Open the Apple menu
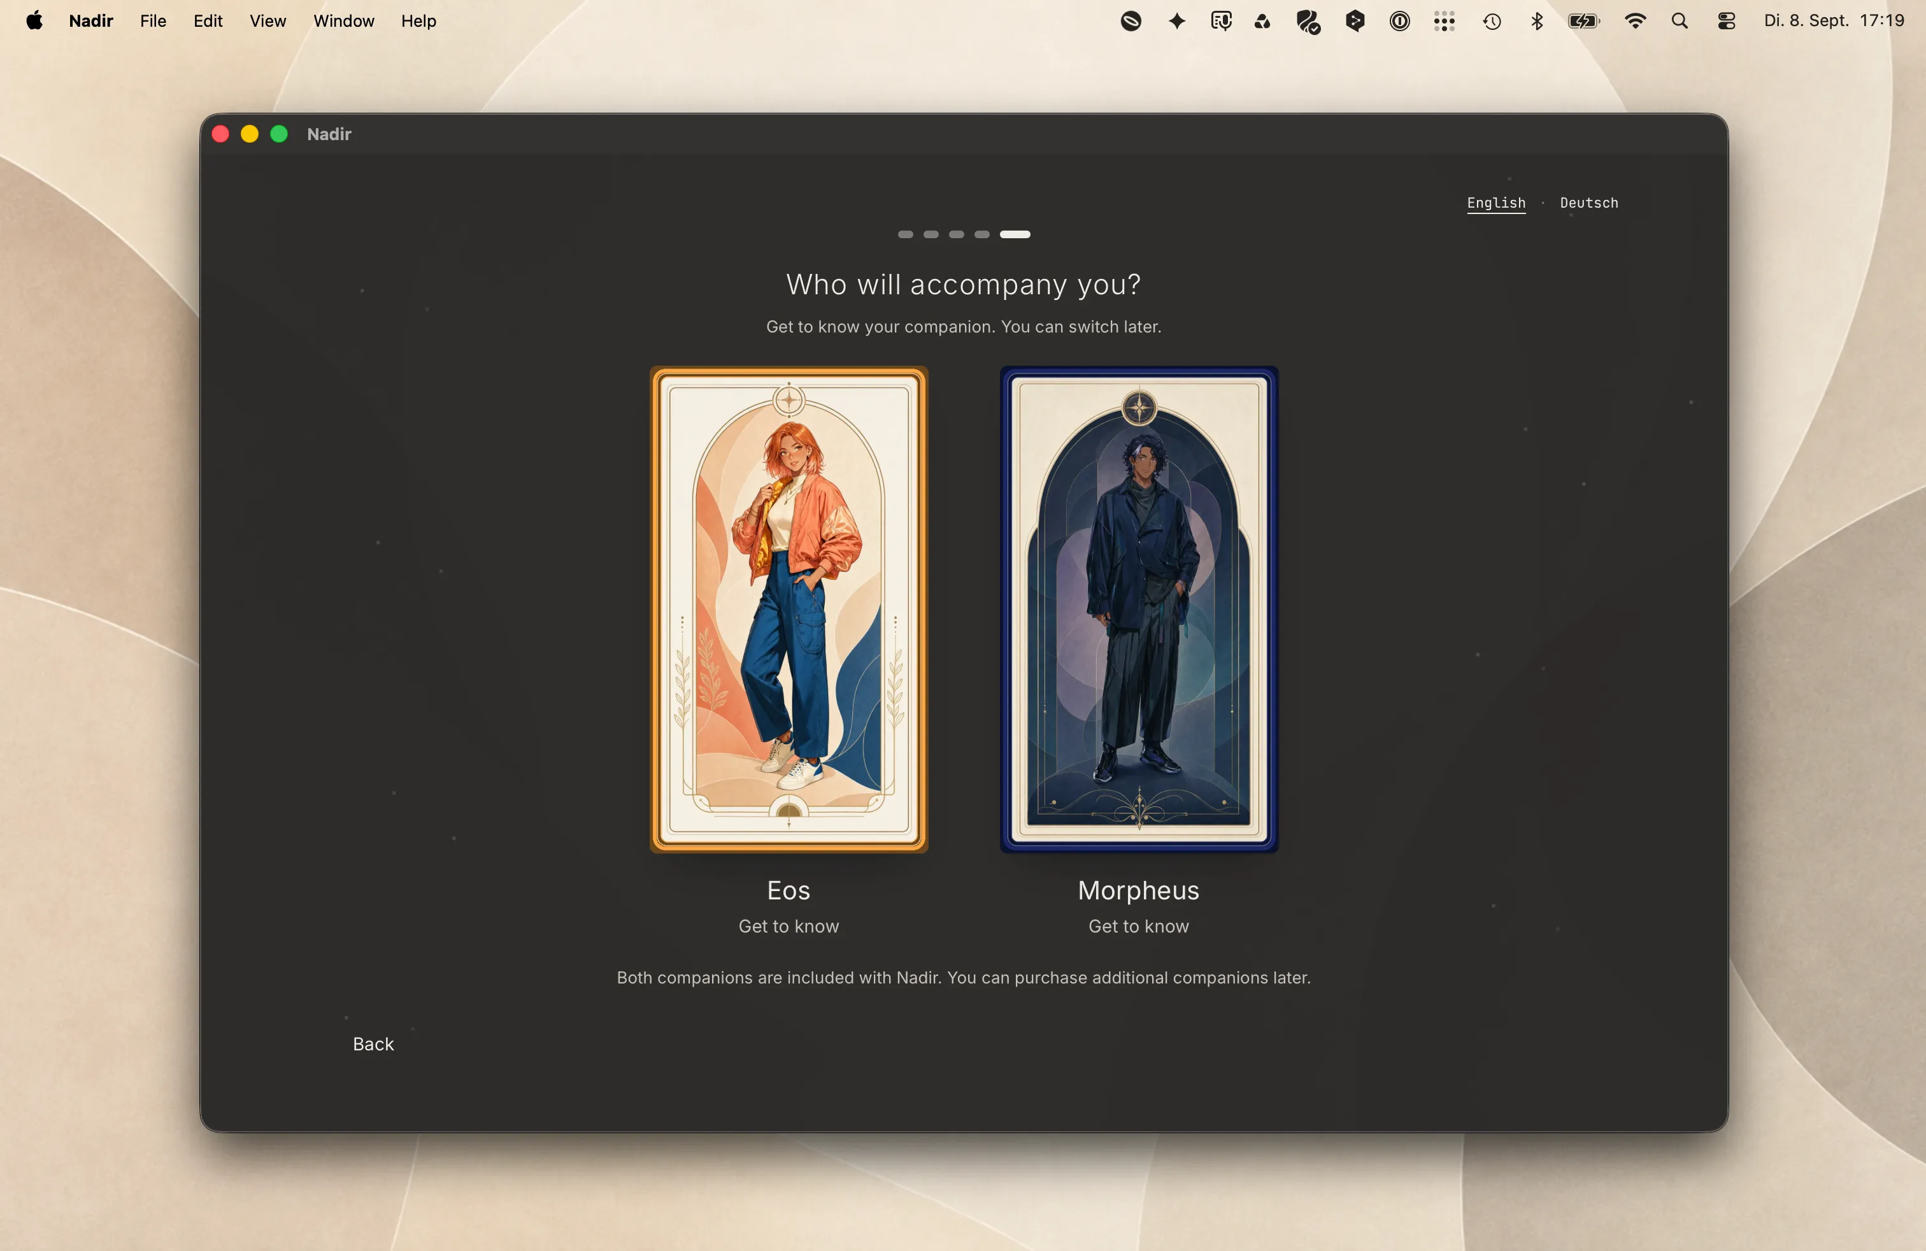The height and width of the screenshot is (1251, 1926). point(34,21)
